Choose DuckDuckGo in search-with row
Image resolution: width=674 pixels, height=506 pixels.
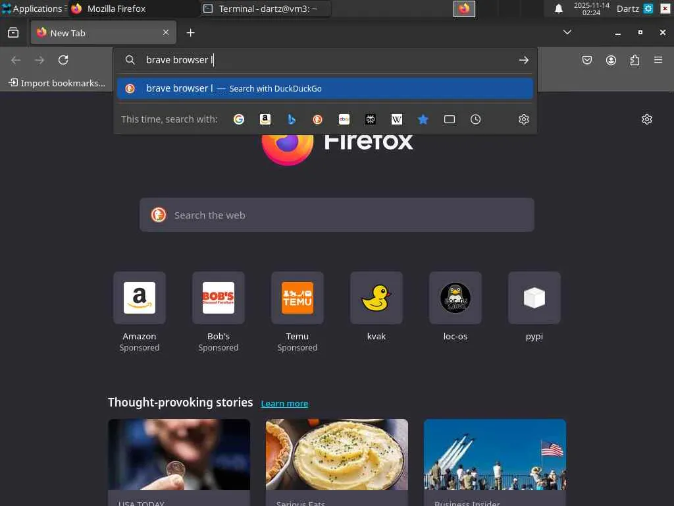[318, 119]
